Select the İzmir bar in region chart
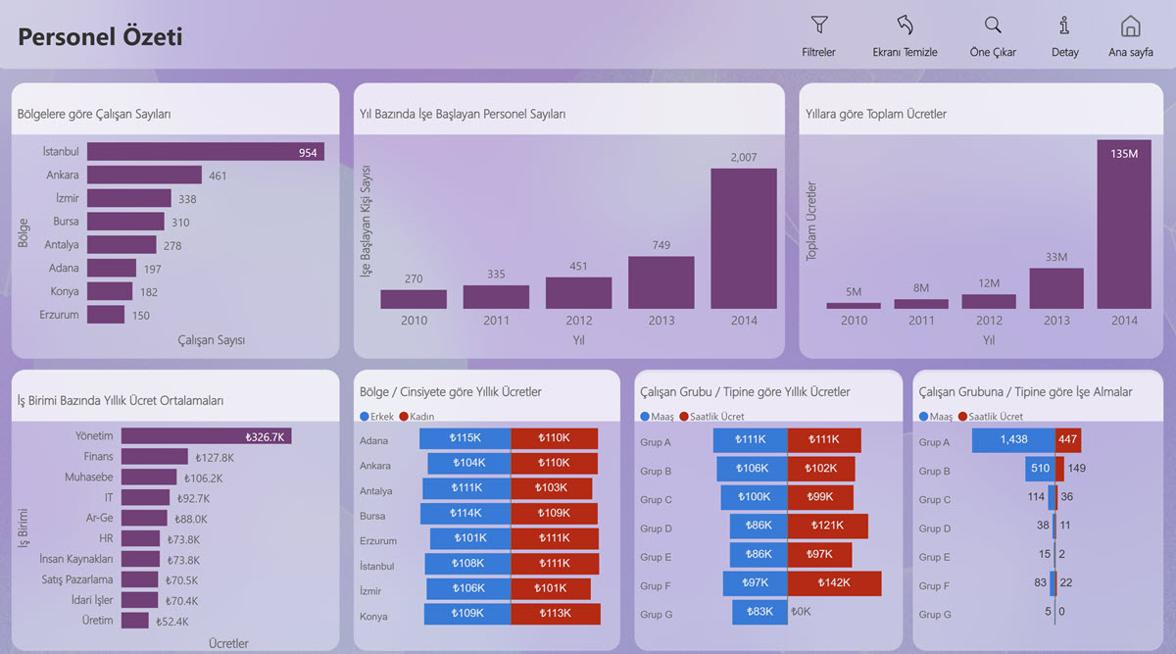The height and width of the screenshot is (654, 1176). 129,198
